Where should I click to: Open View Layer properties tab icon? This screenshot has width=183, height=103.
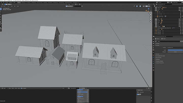pos(153,46)
